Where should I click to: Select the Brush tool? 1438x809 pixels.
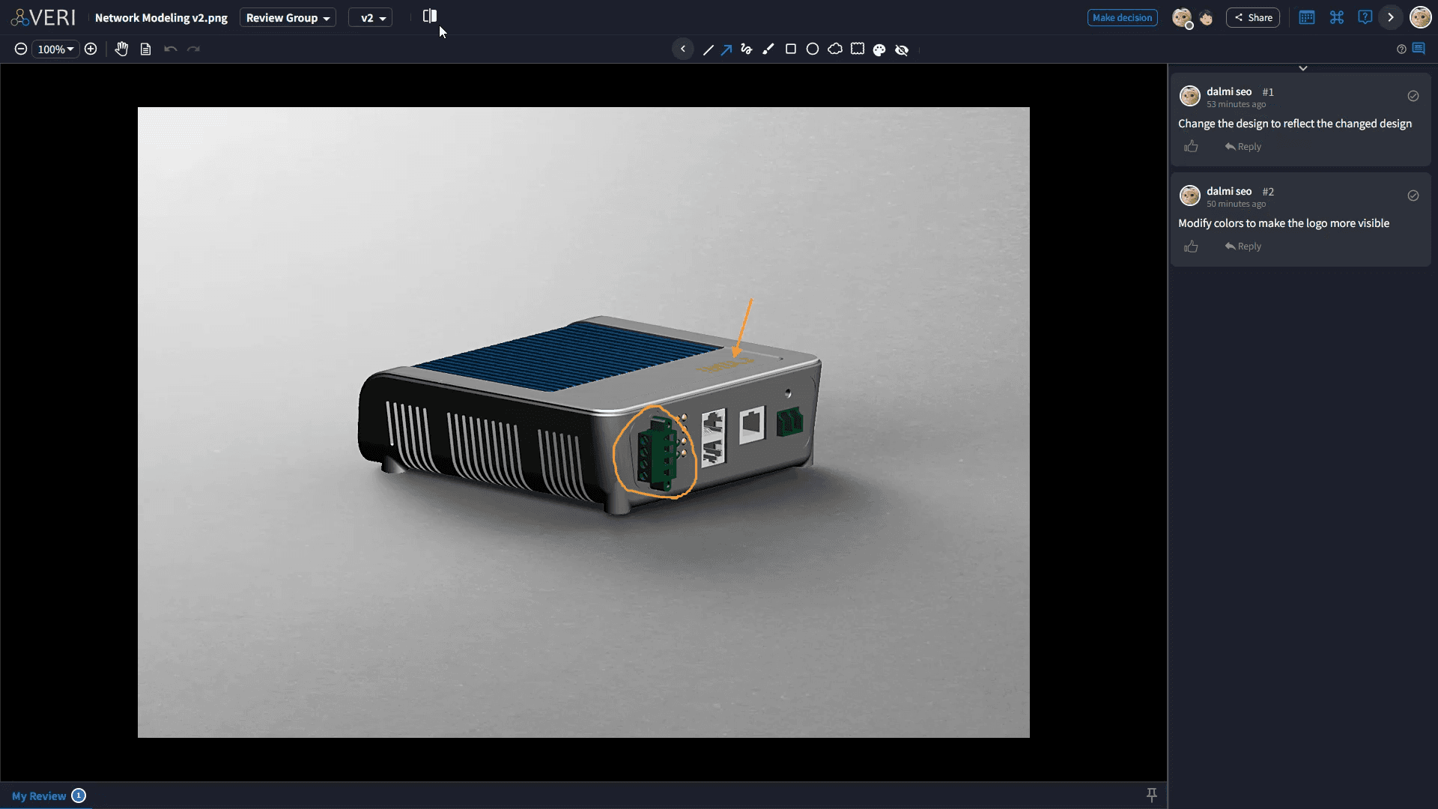[768, 49]
